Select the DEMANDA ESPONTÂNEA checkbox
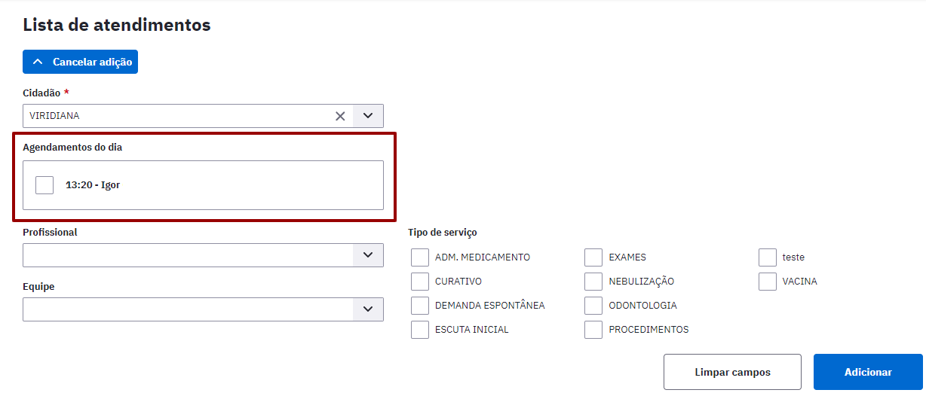926x396 pixels. (420, 306)
